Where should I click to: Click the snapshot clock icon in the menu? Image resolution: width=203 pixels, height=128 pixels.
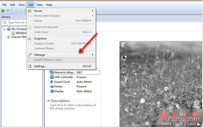(x=30, y=39)
